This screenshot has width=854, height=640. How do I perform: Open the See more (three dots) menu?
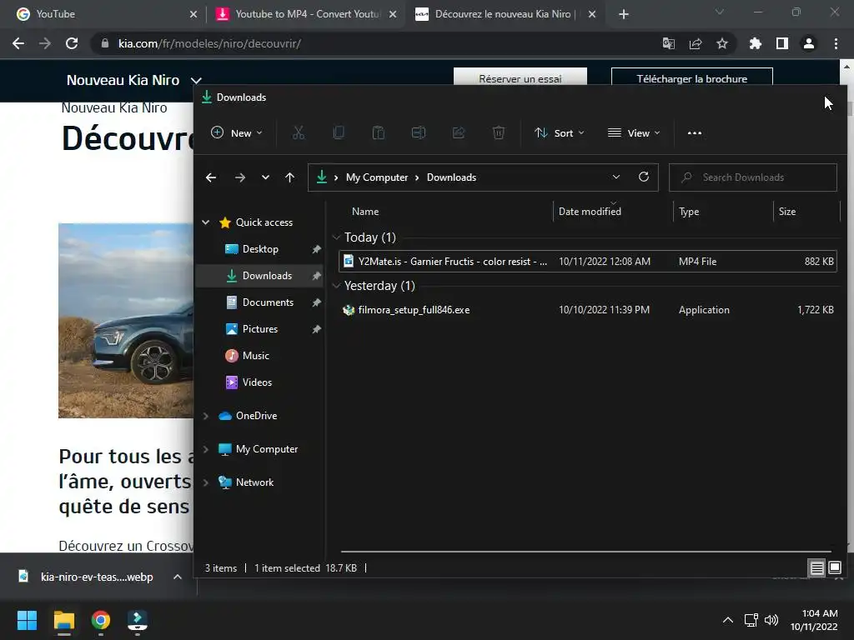695,132
